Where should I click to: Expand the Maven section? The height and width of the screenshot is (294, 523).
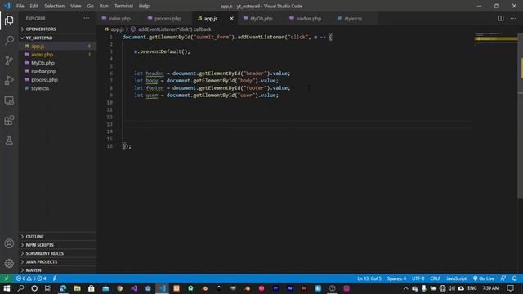coord(34,270)
